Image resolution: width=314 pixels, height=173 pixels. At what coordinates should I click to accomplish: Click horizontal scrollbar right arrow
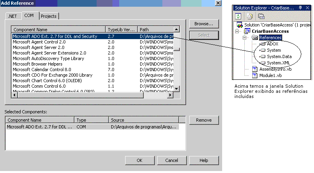170,95
